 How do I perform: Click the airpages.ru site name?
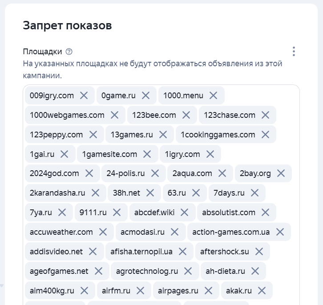pos(178,291)
